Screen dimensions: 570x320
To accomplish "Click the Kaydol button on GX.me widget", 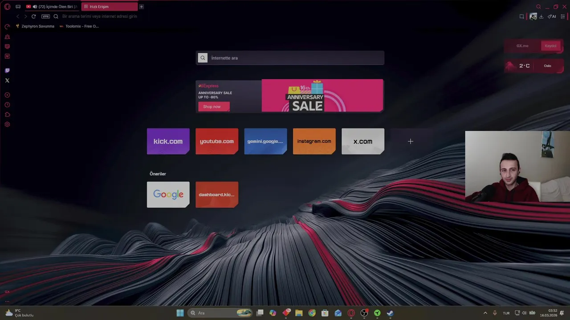I will 550,46.
